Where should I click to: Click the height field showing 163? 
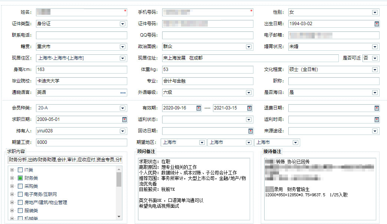pyautogui.click(x=82, y=69)
